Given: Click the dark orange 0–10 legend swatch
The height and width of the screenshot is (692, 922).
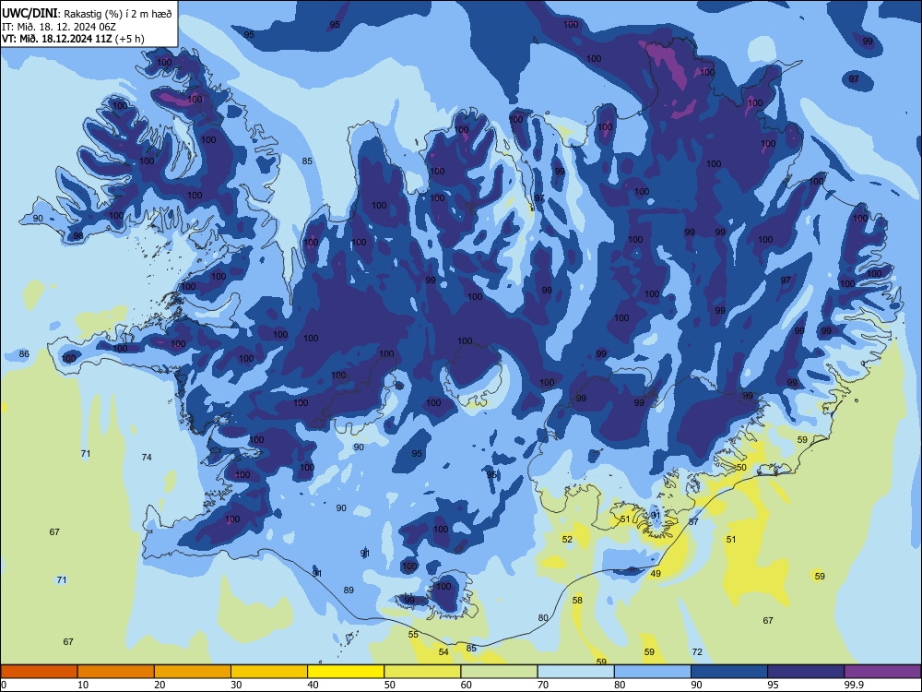Looking at the screenshot, I should tap(39, 672).
